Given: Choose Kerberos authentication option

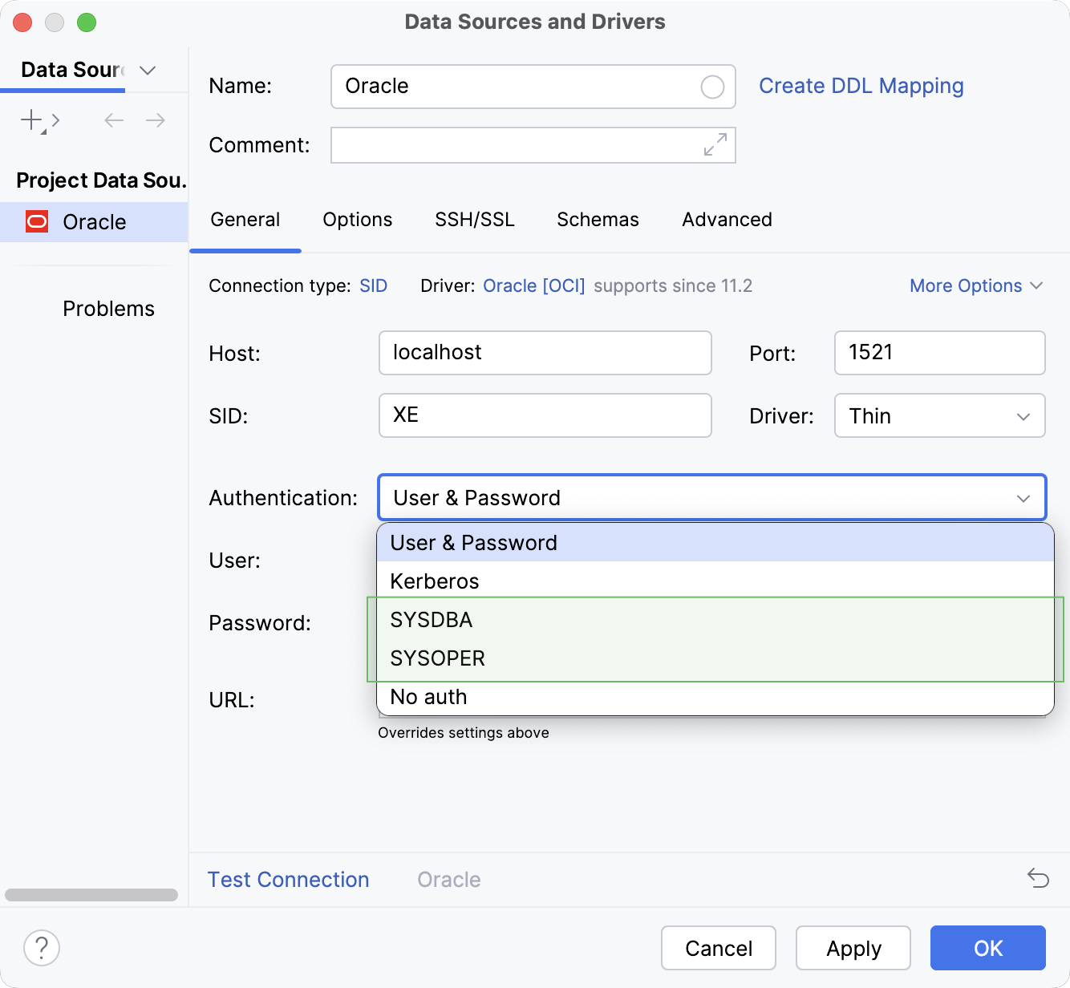Looking at the screenshot, I should click(715, 581).
